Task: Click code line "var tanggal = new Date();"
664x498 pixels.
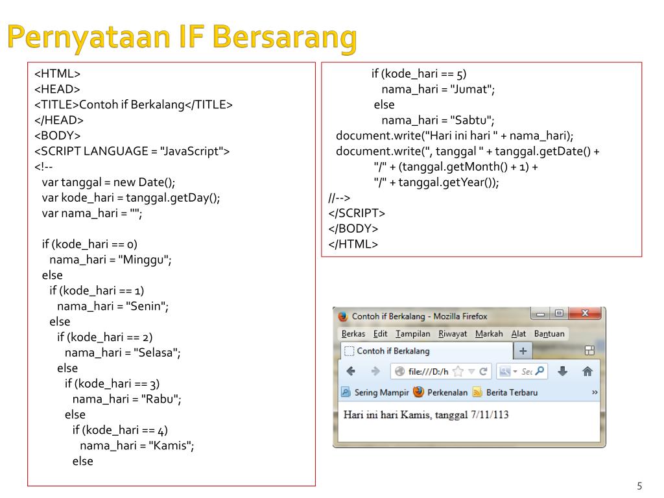Action: 108,182
